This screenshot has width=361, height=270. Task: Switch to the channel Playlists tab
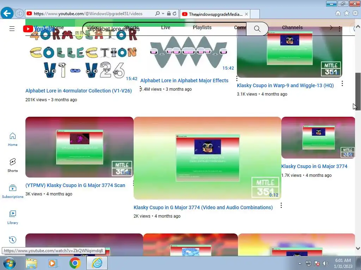(x=202, y=27)
